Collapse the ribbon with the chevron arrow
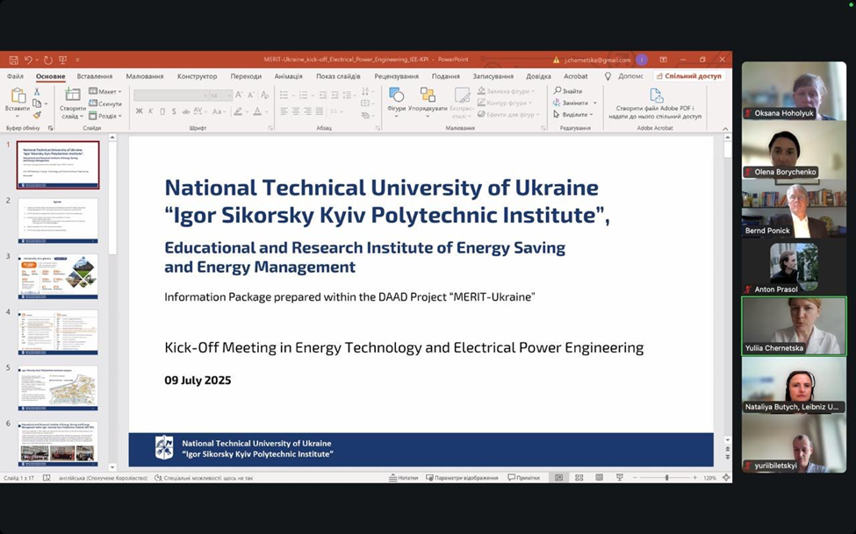Image resolution: width=856 pixels, height=534 pixels. pyautogui.click(x=725, y=129)
